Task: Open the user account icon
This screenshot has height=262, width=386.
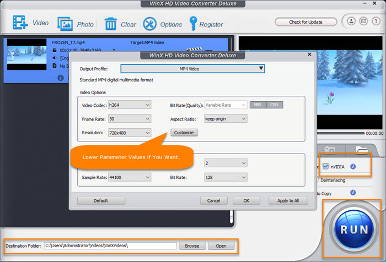Action: tap(351, 21)
